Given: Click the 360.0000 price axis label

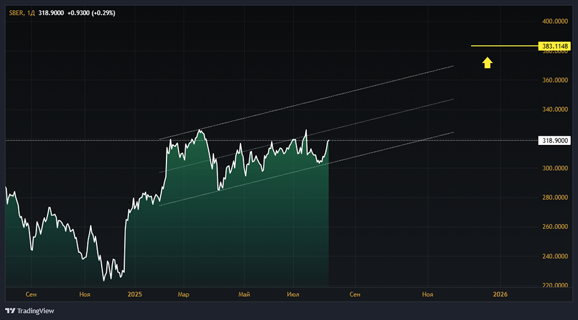Looking at the screenshot, I should pyautogui.click(x=555, y=80).
